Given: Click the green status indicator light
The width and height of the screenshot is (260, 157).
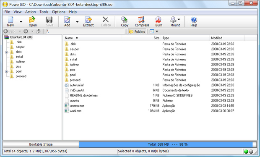Looking at the screenshot, I should [246, 152].
